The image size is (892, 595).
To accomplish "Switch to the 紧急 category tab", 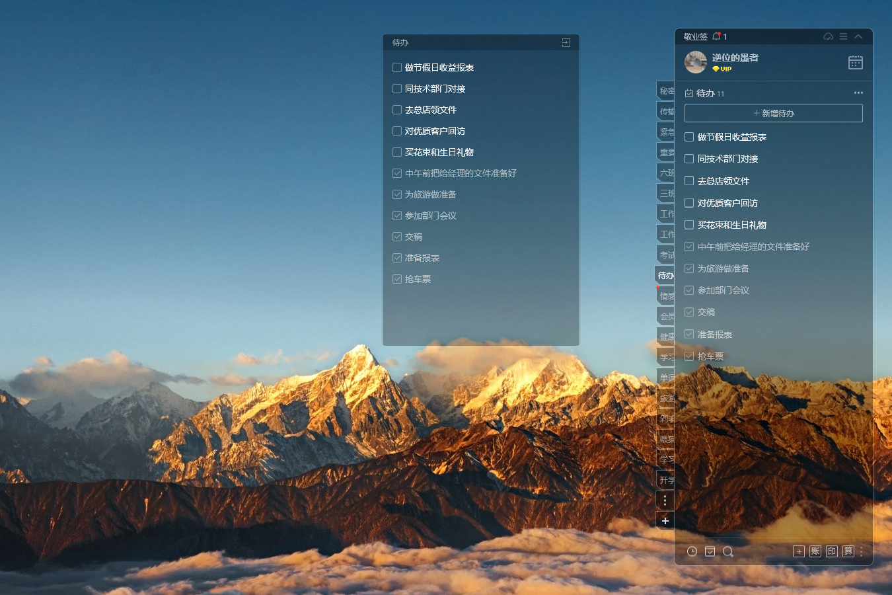I will click(x=666, y=132).
